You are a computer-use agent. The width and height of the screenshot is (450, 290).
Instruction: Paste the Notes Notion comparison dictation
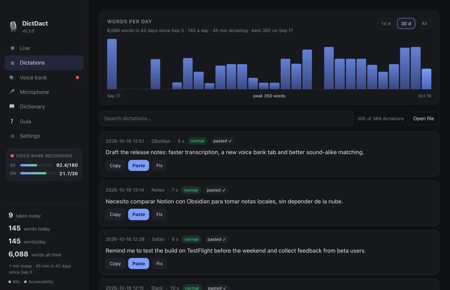coord(139,214)
